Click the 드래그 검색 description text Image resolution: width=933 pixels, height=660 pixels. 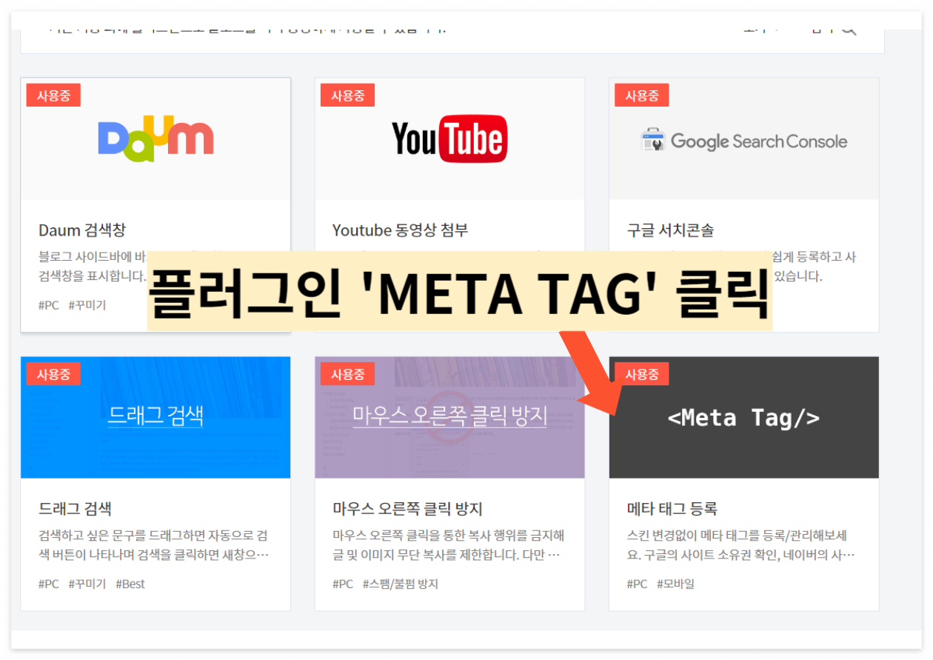pos(154,545)
